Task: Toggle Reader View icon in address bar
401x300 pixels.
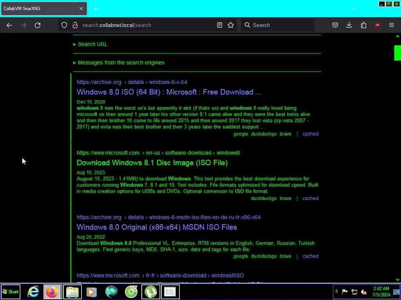Action: (x=219, y=25)
